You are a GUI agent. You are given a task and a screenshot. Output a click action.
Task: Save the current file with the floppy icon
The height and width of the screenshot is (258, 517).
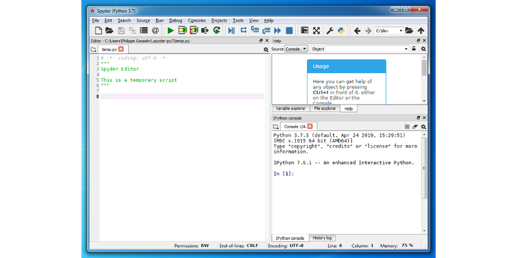[121, 30]
